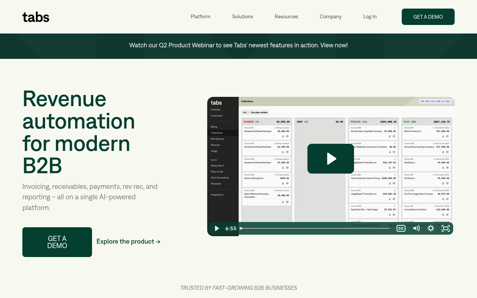Expand the Resources menu
The height and width of the screenshot is (298, 477).
pyautogui.click(x=286, y=17)
